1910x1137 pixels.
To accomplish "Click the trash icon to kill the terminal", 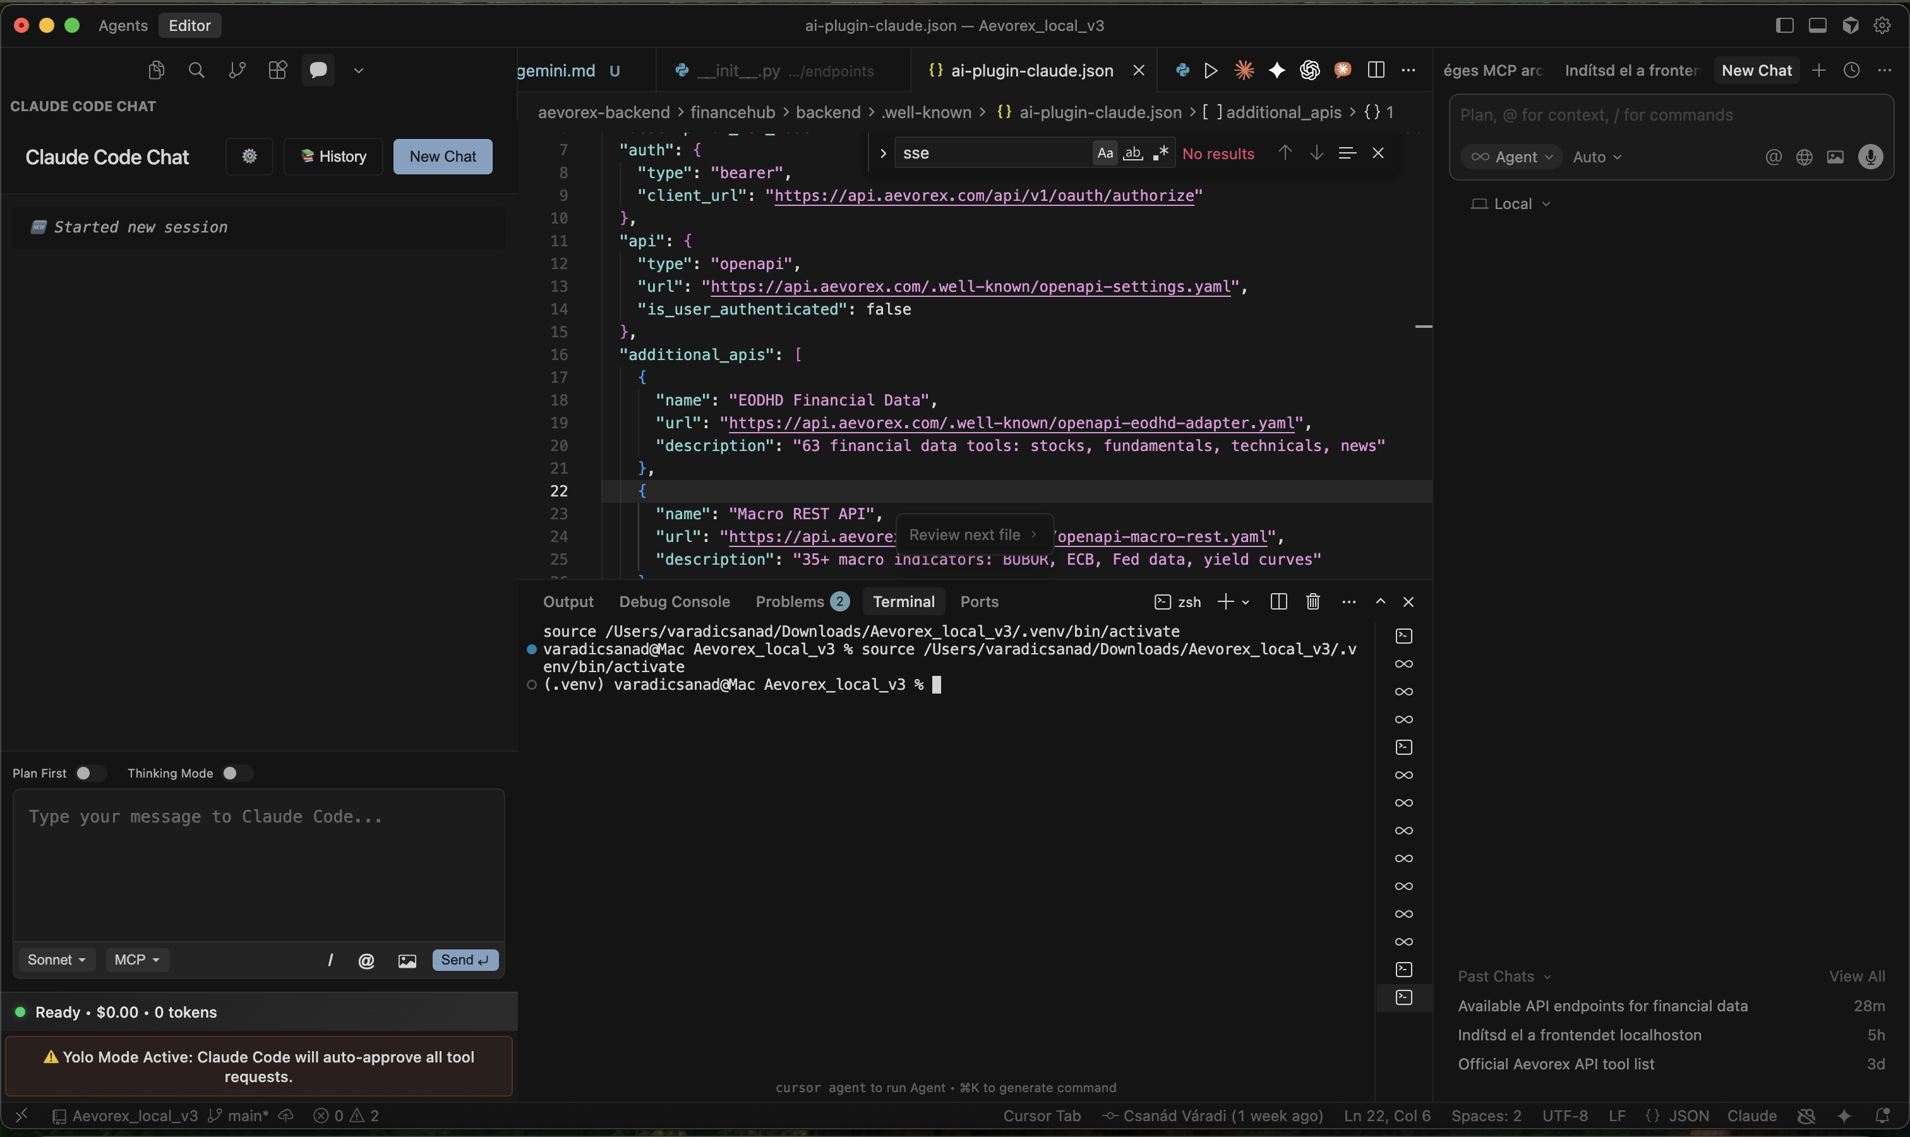I will 1312,601.
